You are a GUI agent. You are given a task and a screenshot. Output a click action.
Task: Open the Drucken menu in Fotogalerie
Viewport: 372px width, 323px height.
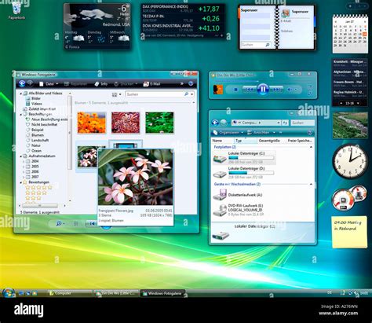[126, 84]
